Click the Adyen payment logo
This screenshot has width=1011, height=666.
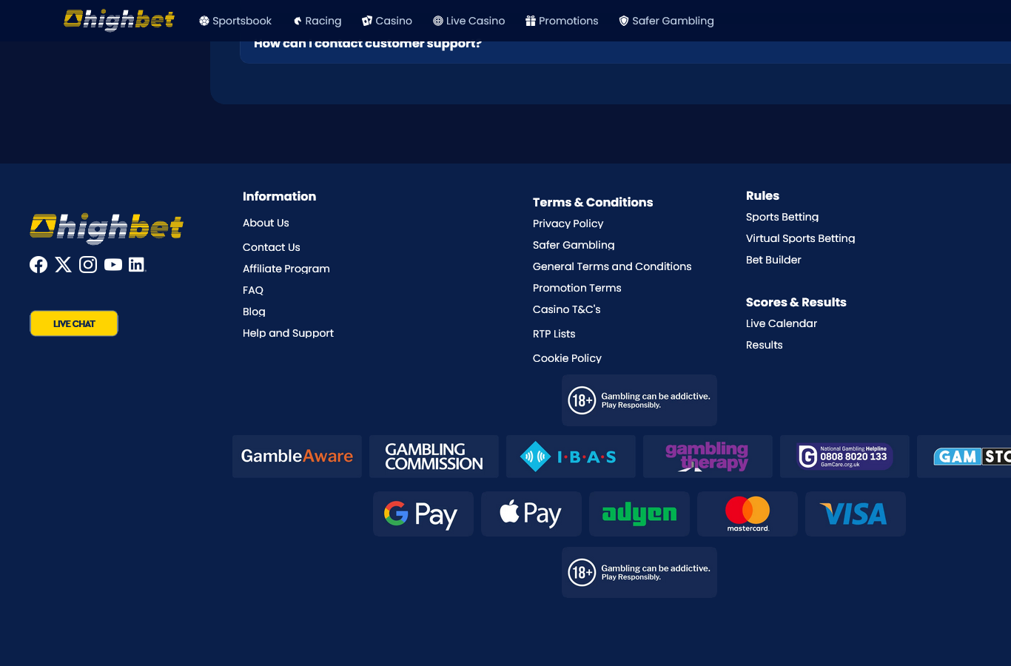coord(639,514)
